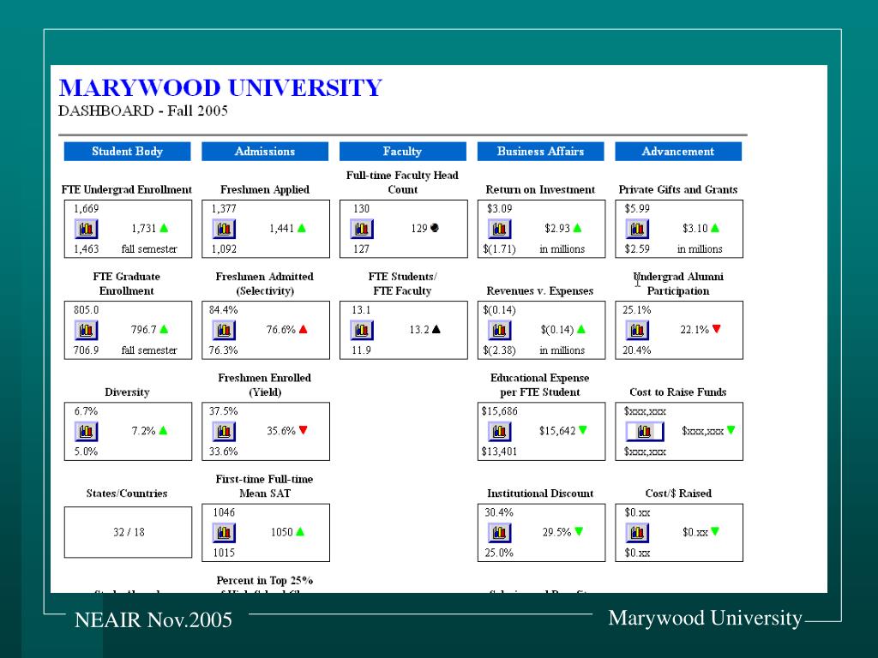Open Cost/$ Raised chart icon

pos(637,532)
